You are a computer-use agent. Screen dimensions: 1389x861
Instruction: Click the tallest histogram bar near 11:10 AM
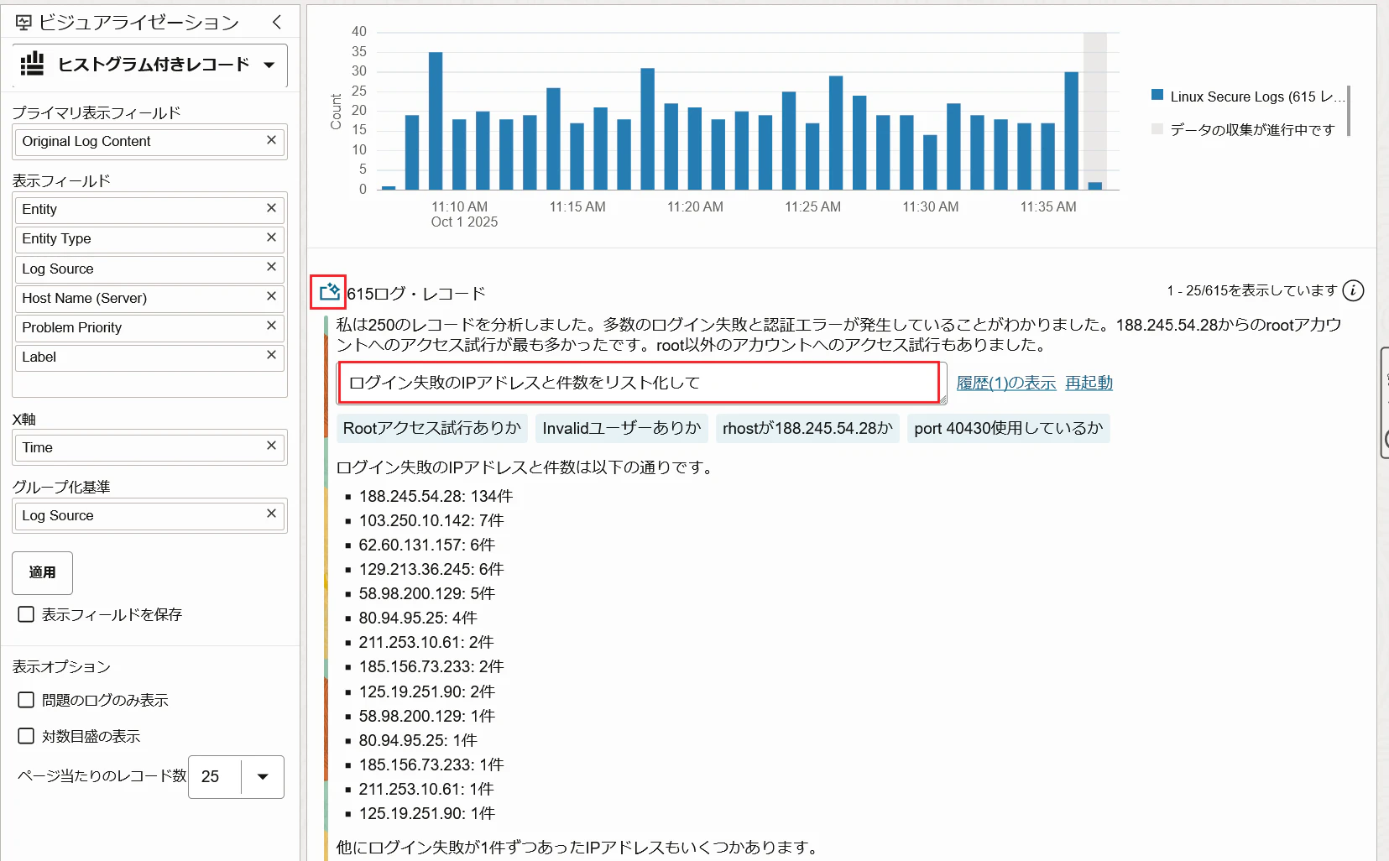[436, 121]
